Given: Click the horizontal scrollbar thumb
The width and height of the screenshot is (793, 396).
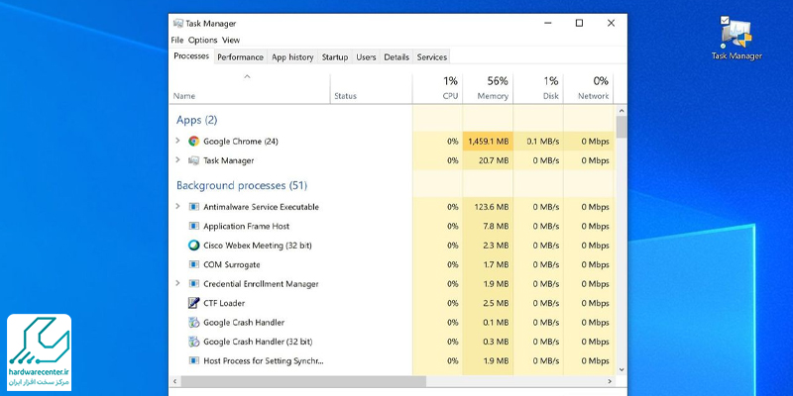Looking at the screenshot, I should click(x=303, y=381).
